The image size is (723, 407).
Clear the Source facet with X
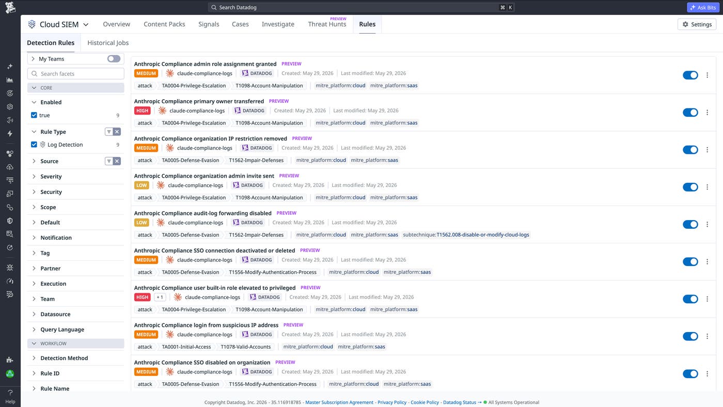click(x=117, y=161)
